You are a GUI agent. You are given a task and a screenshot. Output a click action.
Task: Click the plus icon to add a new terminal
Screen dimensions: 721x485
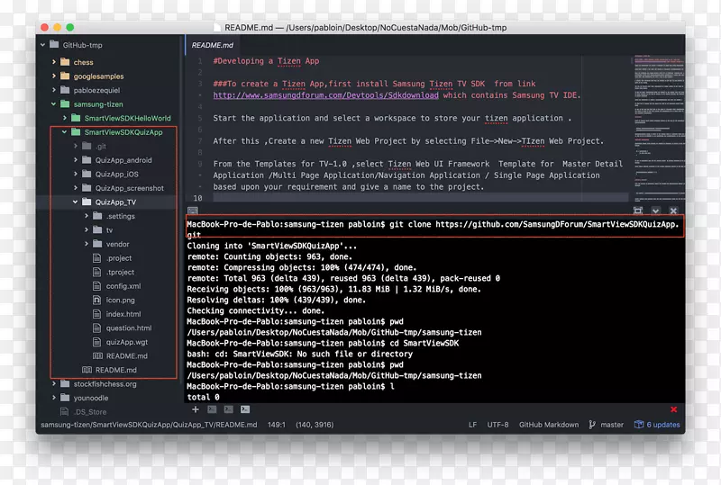pos(196,409)
